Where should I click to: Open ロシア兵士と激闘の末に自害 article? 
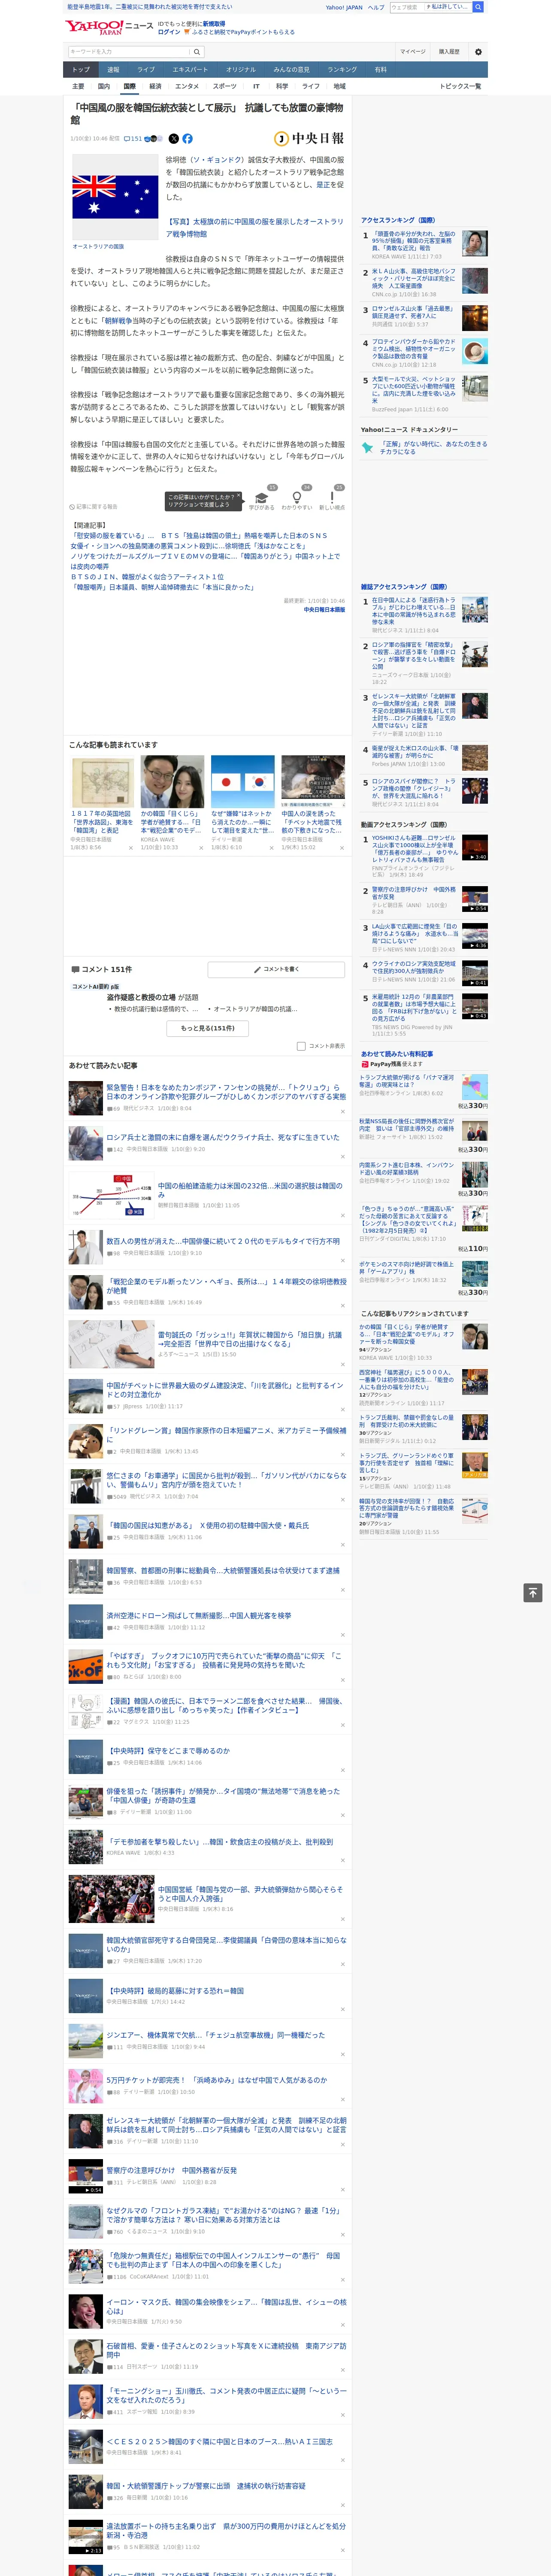pos(223,1137)
